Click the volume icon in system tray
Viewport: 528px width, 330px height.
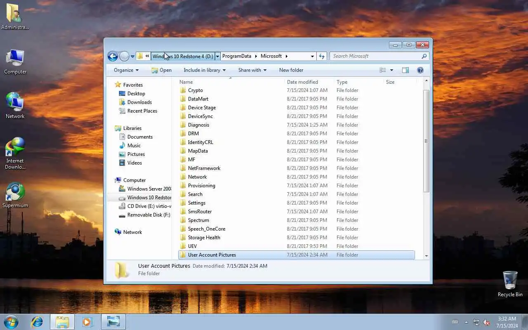pos(486,322)
